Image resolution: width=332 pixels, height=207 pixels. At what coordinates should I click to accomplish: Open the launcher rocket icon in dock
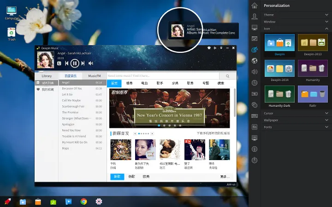7,201
